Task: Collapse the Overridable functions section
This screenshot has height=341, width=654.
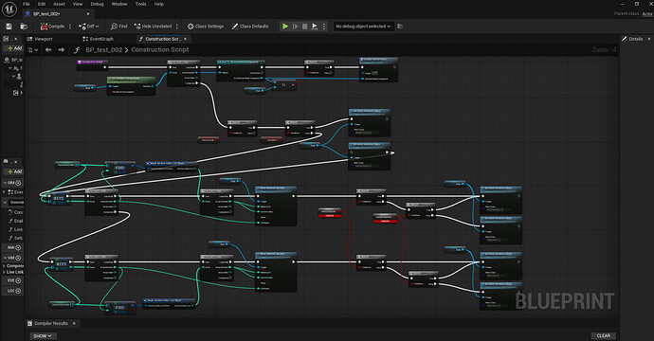Action: (x=5, y=202)
